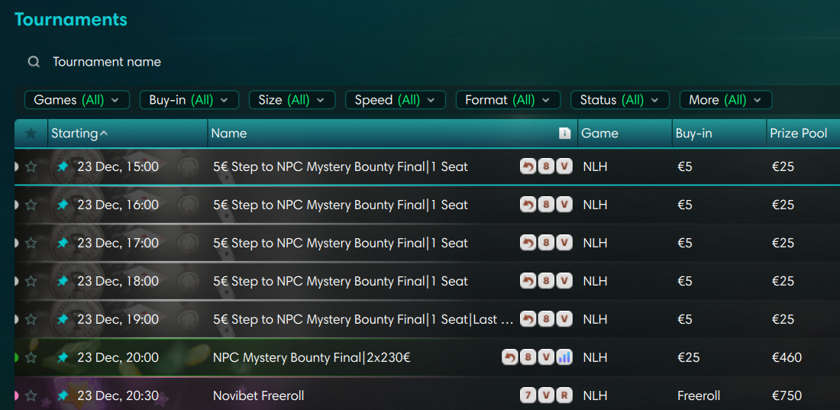
Task: Open the Games filter dropdown
Action: click(x=77, y=100)
